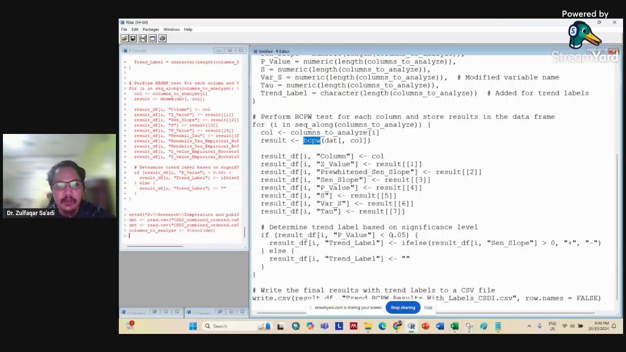
Task: Open weather widget on taskbar
Action: pos(130,325)
